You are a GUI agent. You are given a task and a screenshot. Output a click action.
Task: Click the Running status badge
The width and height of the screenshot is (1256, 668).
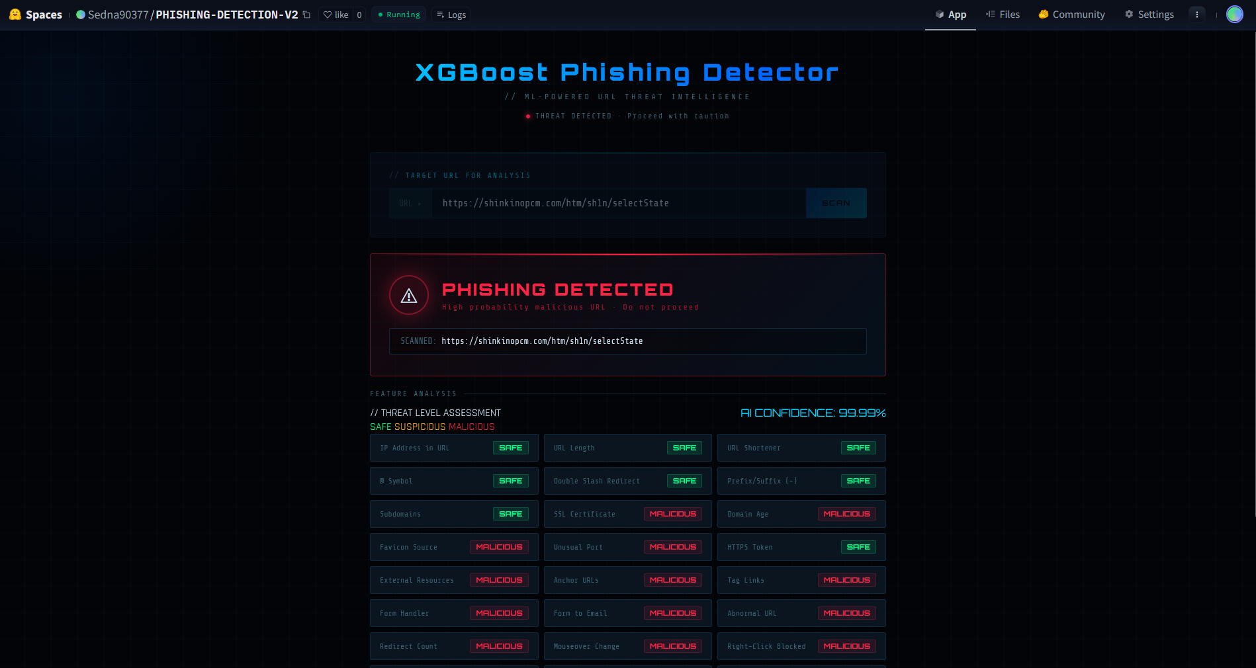399,15
